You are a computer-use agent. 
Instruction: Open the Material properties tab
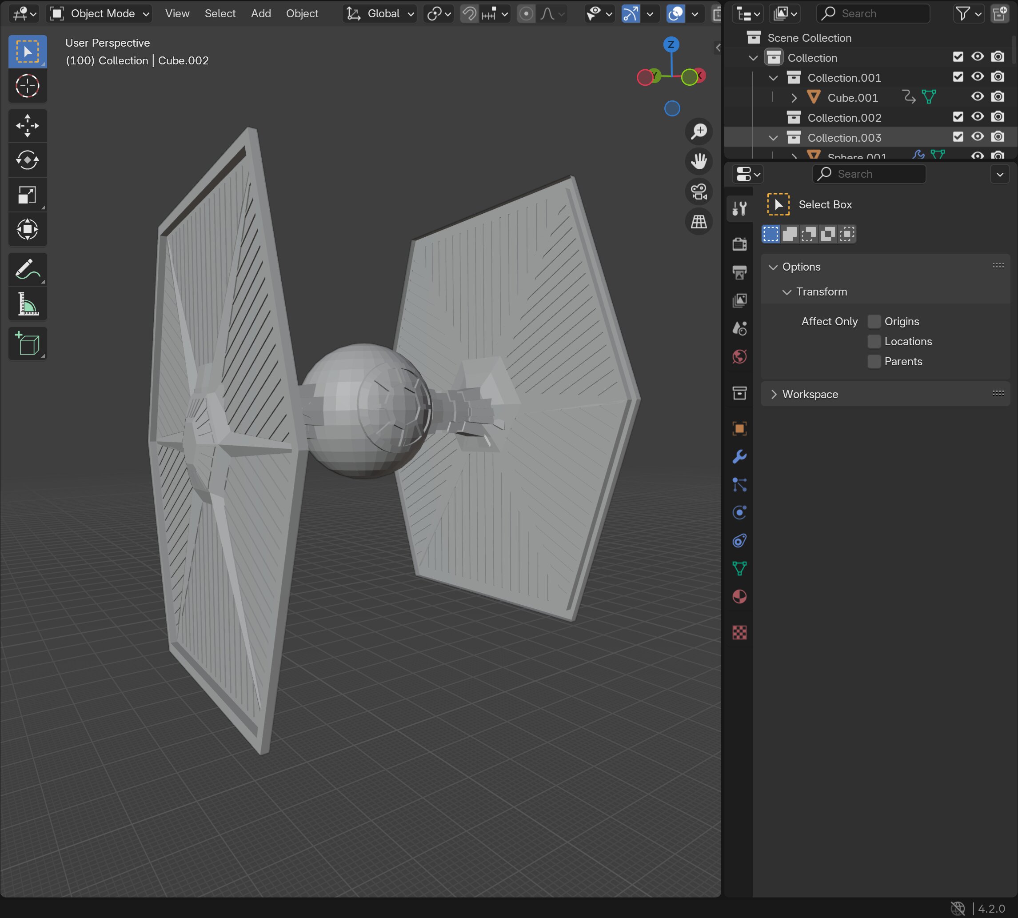point(739,597)
